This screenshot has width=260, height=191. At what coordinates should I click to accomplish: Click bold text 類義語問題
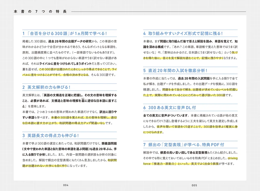109,143
